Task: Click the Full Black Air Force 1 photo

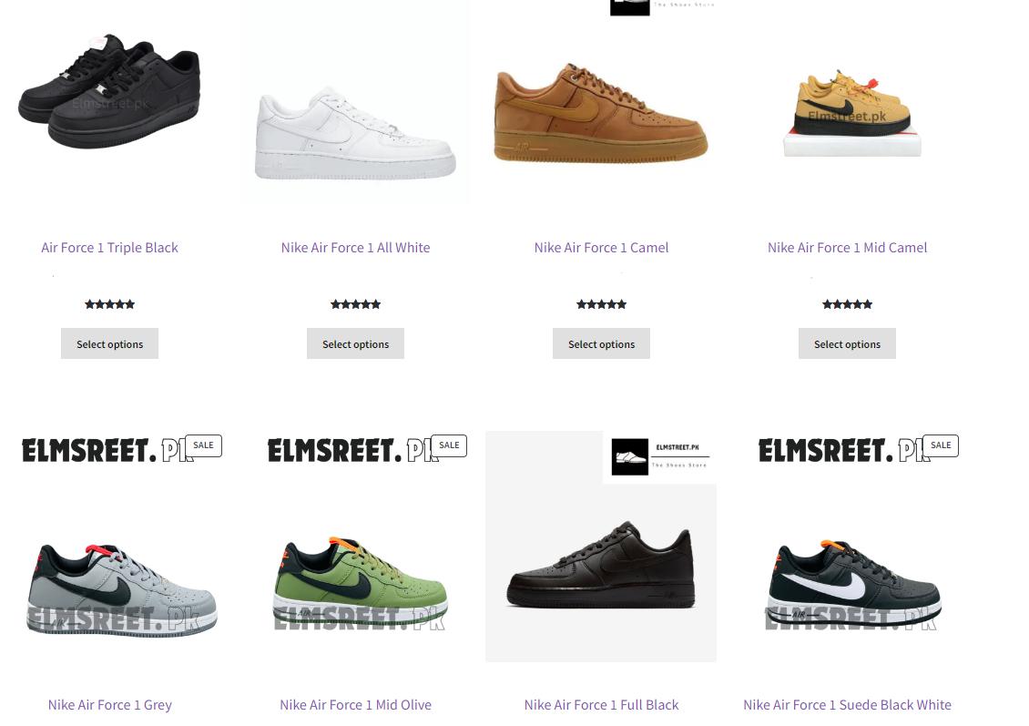Action: click(x=601, y=547)
